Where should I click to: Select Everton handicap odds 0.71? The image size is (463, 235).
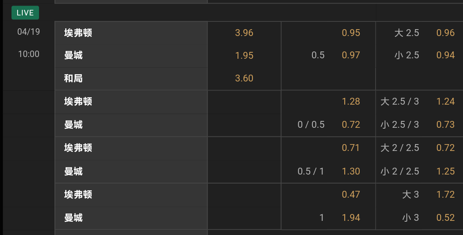[x=351, y=148]
